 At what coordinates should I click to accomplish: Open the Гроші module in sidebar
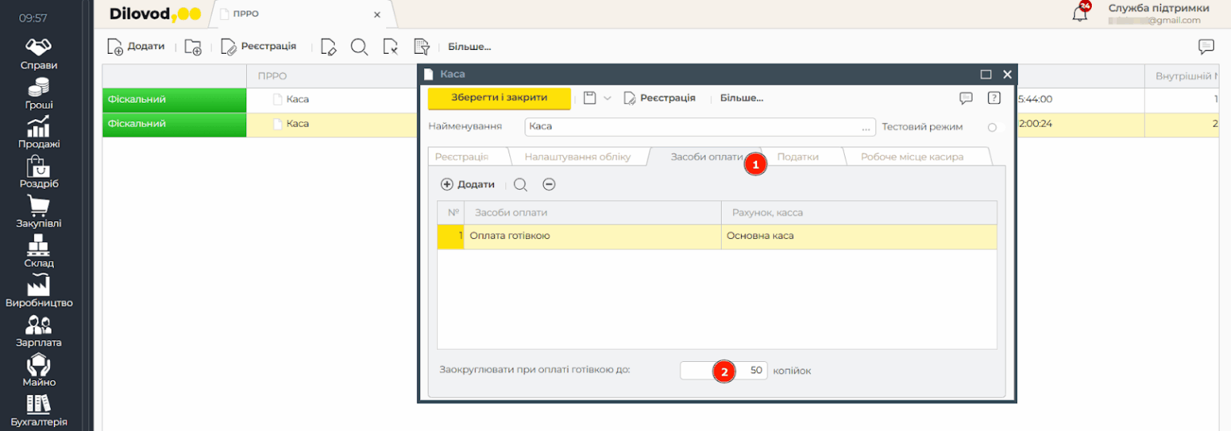click(38, 93)
